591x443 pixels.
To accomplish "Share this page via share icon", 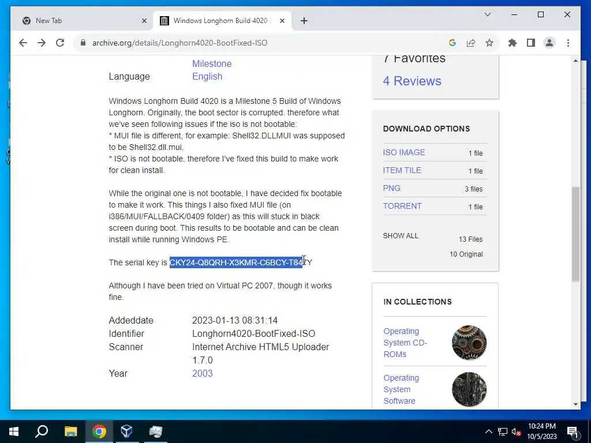I will click(x=471, y=43).
